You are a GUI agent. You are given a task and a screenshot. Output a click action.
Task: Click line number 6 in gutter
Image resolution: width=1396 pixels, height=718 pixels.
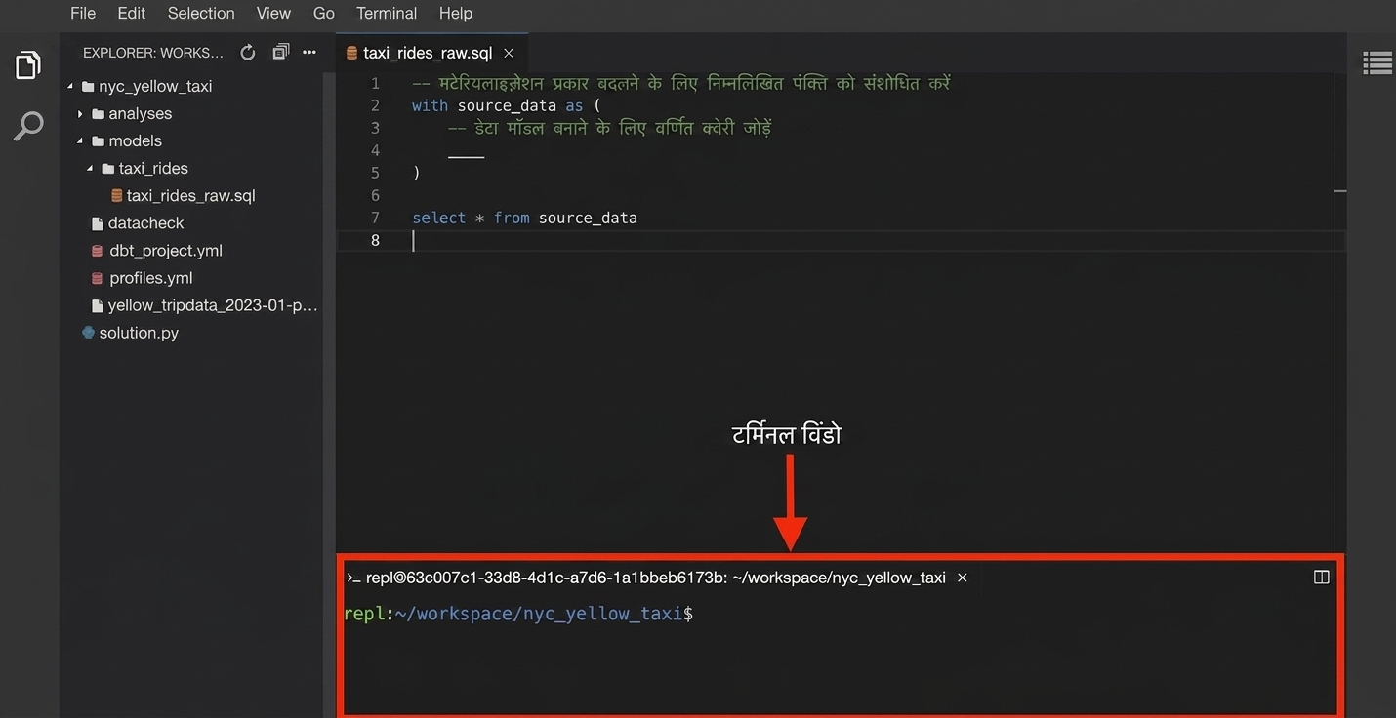pyautogui.click(x=375, y=195)
